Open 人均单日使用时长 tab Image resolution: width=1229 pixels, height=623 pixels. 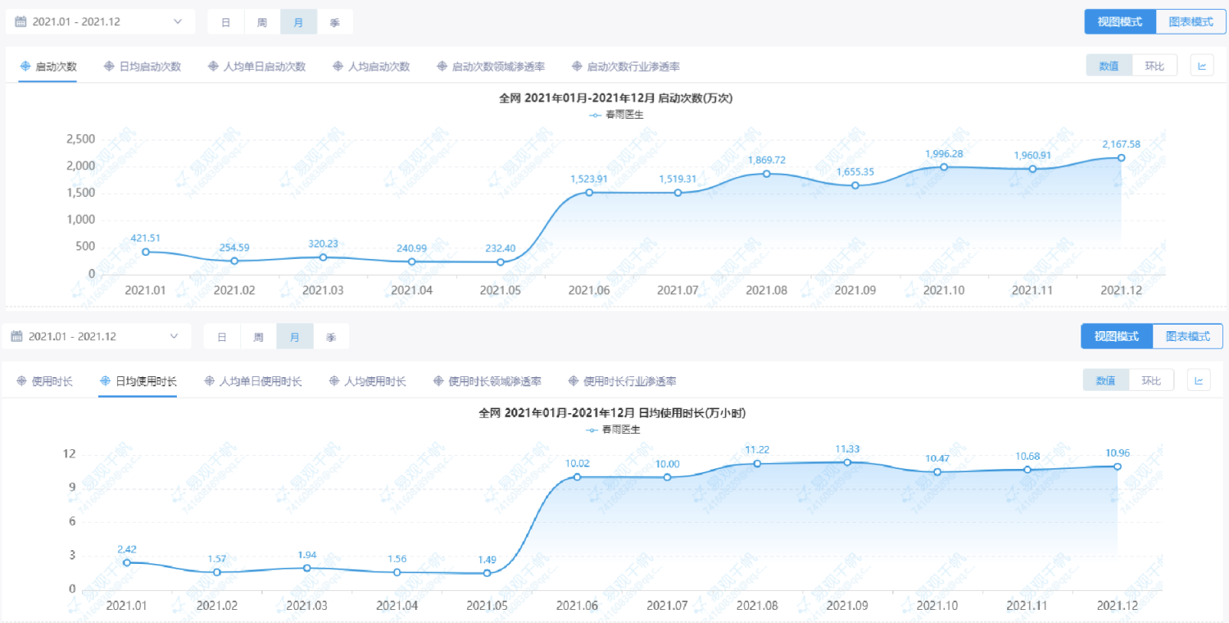[x=261, y=381]
